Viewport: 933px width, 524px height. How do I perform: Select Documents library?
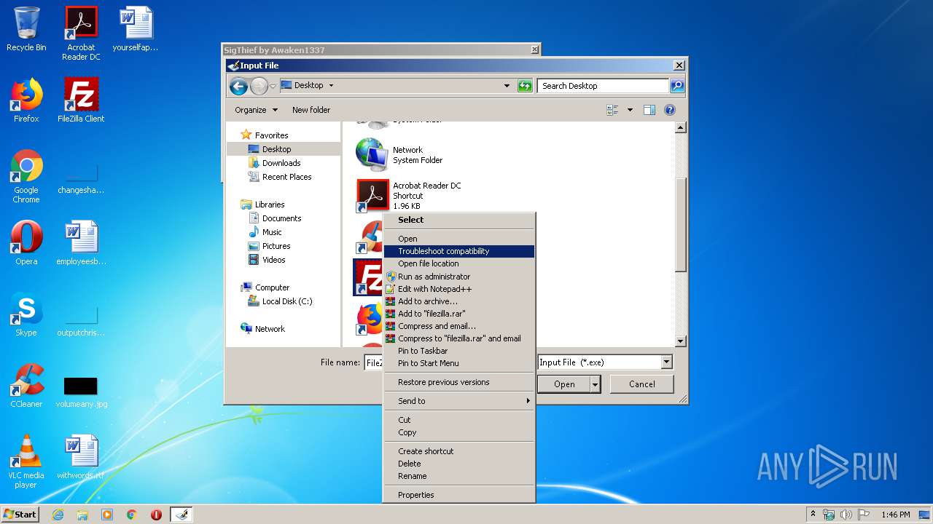point(281,218)
